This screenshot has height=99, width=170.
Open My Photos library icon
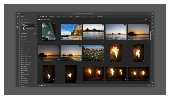(x=17, y=23)
